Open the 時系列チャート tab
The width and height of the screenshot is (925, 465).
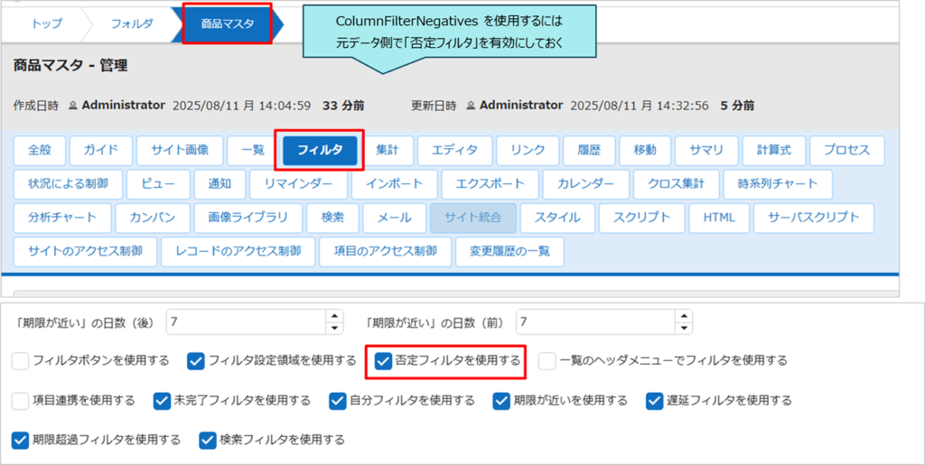pos(778,184)
